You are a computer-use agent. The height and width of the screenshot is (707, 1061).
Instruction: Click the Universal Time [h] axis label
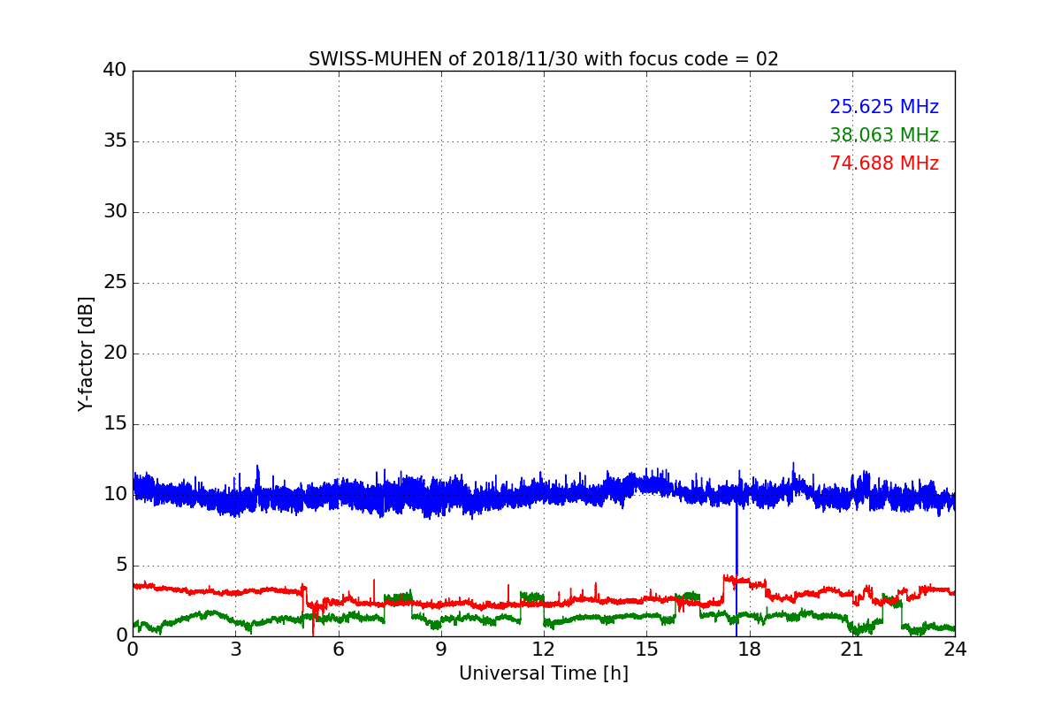(x=543, y=673)
